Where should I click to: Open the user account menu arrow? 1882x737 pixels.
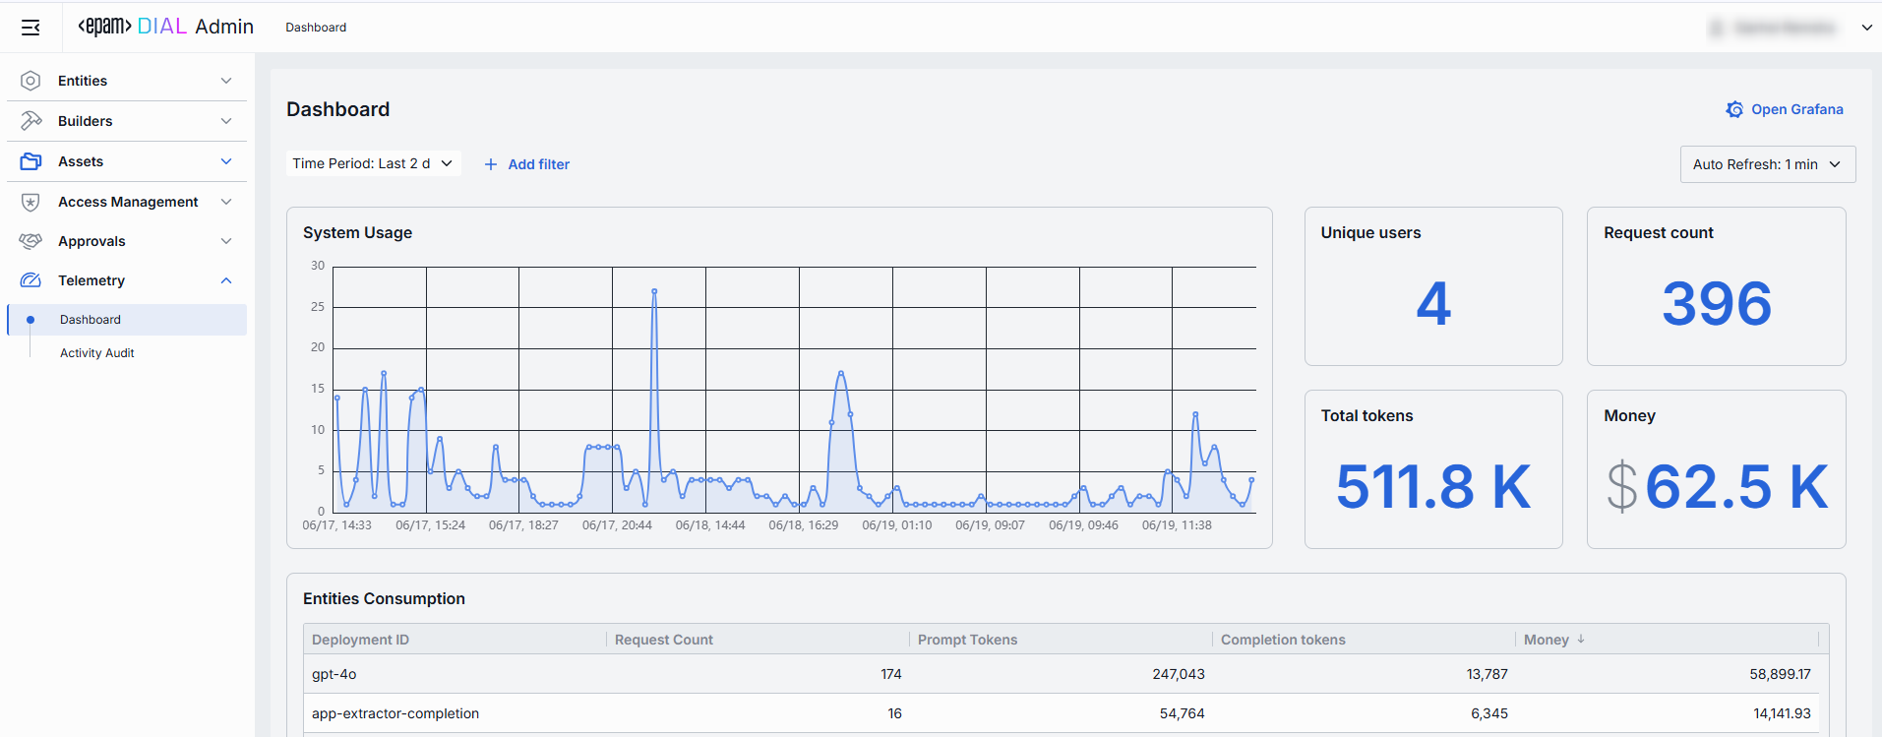coord(1866,28)
